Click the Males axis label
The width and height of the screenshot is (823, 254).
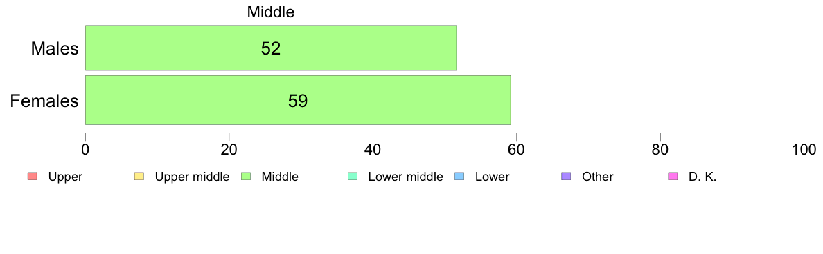click(55, 48)
